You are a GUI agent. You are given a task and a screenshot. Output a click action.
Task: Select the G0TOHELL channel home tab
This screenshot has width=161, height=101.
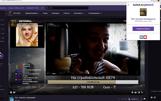pos(17,13)
